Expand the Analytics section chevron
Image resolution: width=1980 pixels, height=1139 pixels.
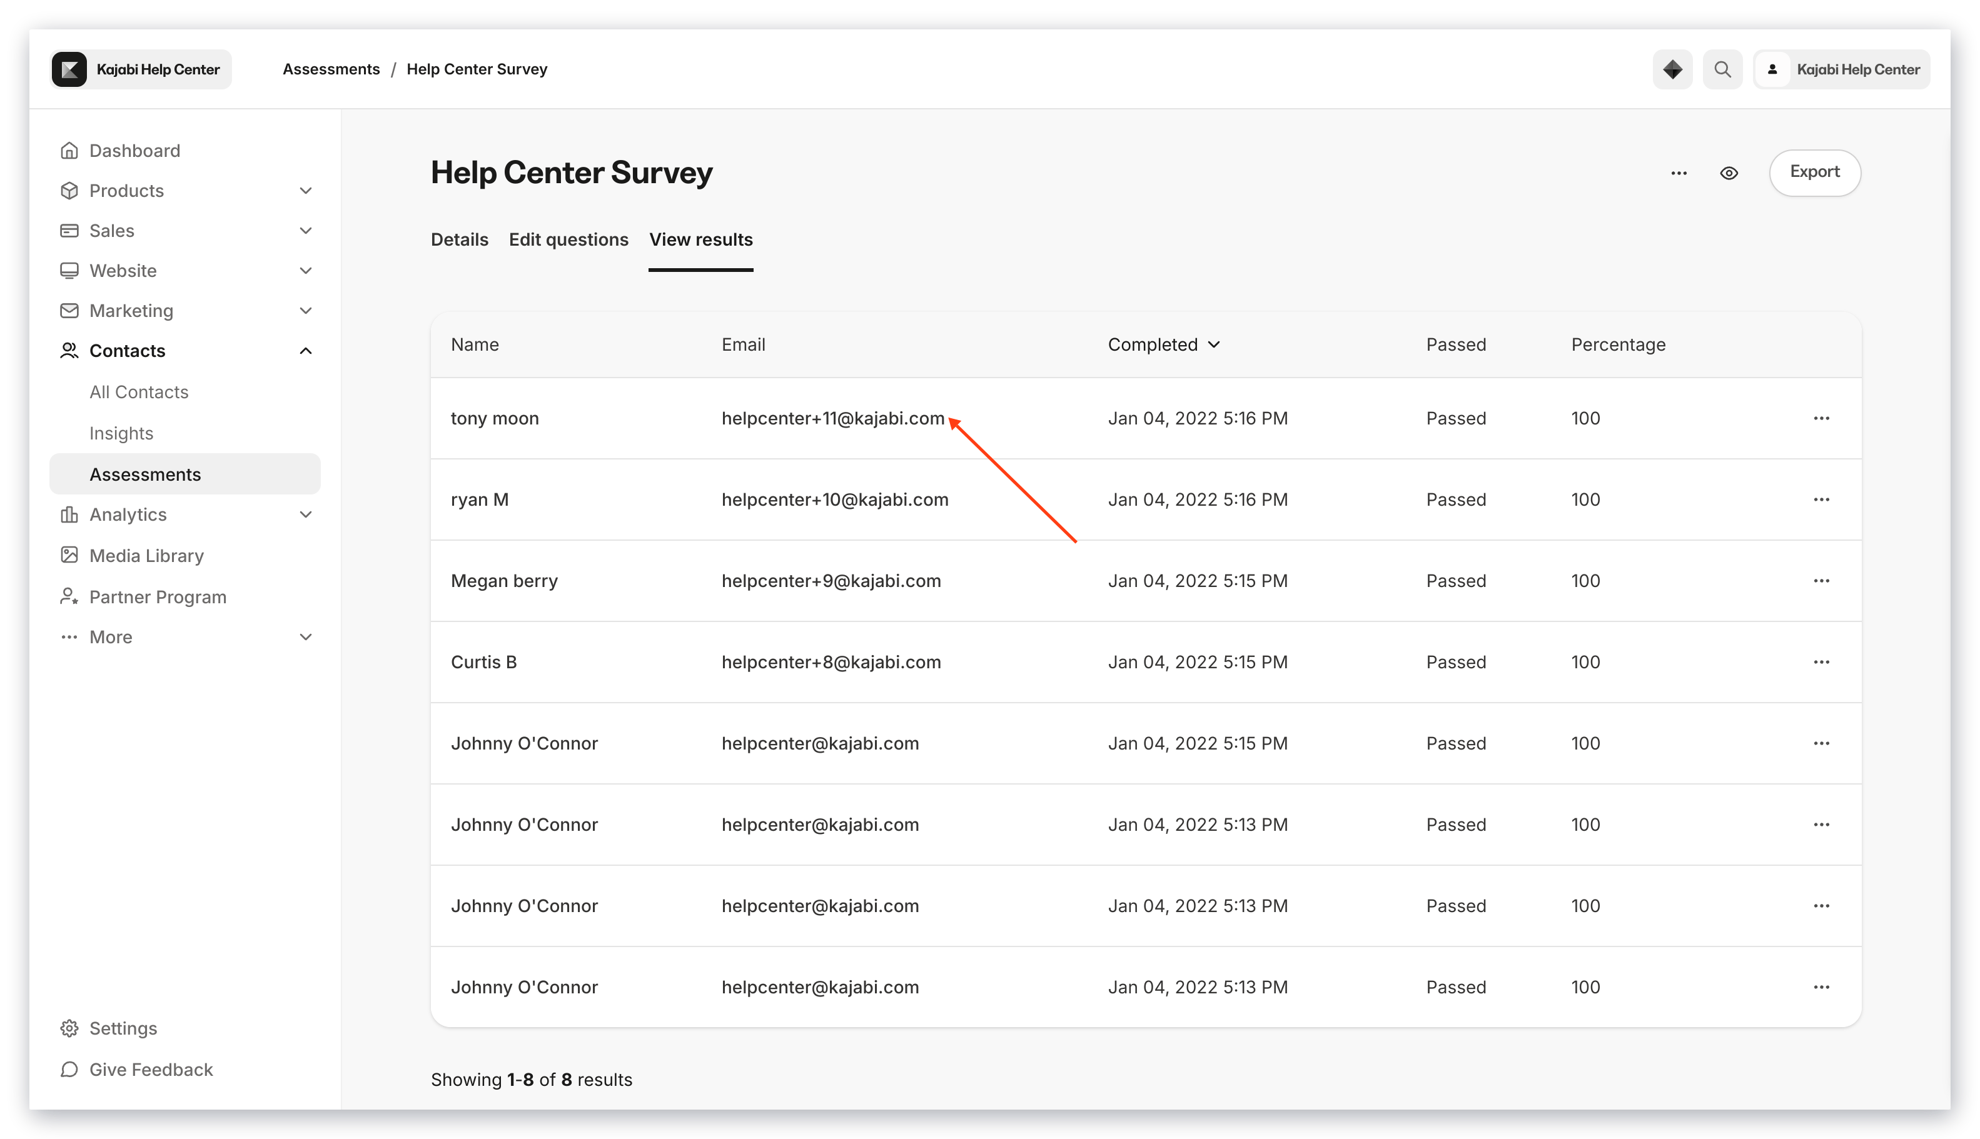click(305, 514)
